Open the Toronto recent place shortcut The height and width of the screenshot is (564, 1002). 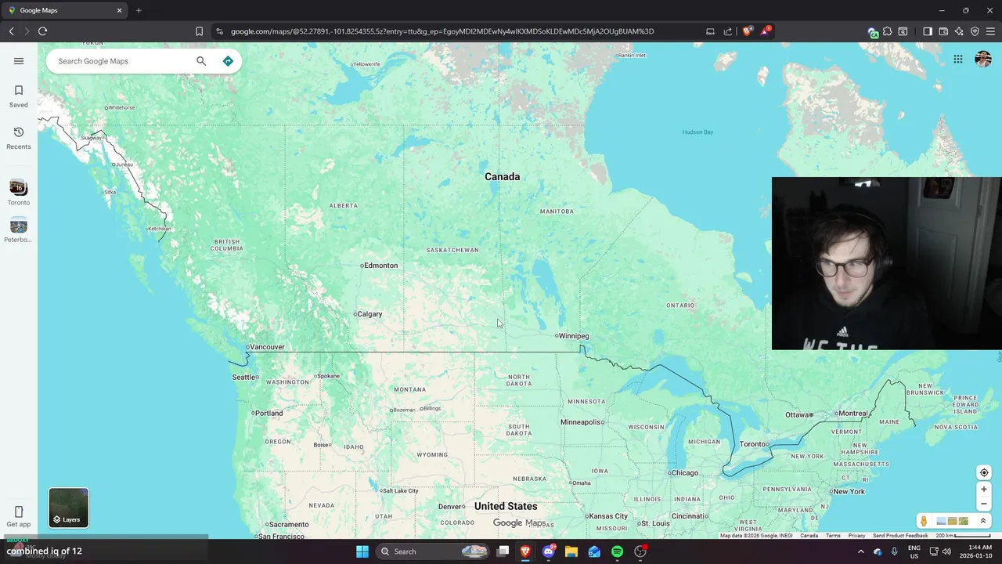19,193
